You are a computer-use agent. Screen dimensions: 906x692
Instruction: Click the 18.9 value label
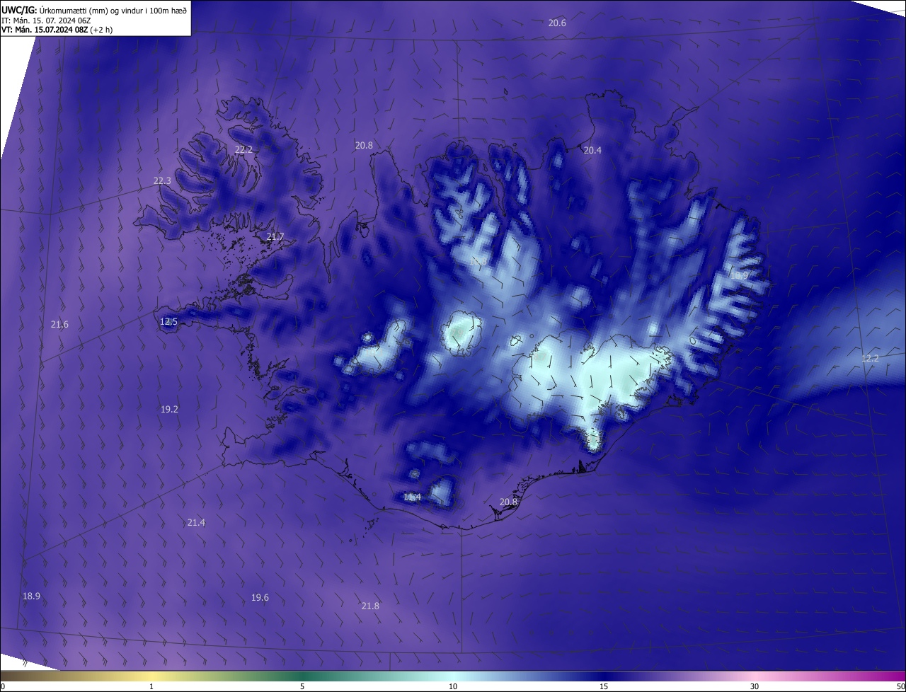[31, 596]
